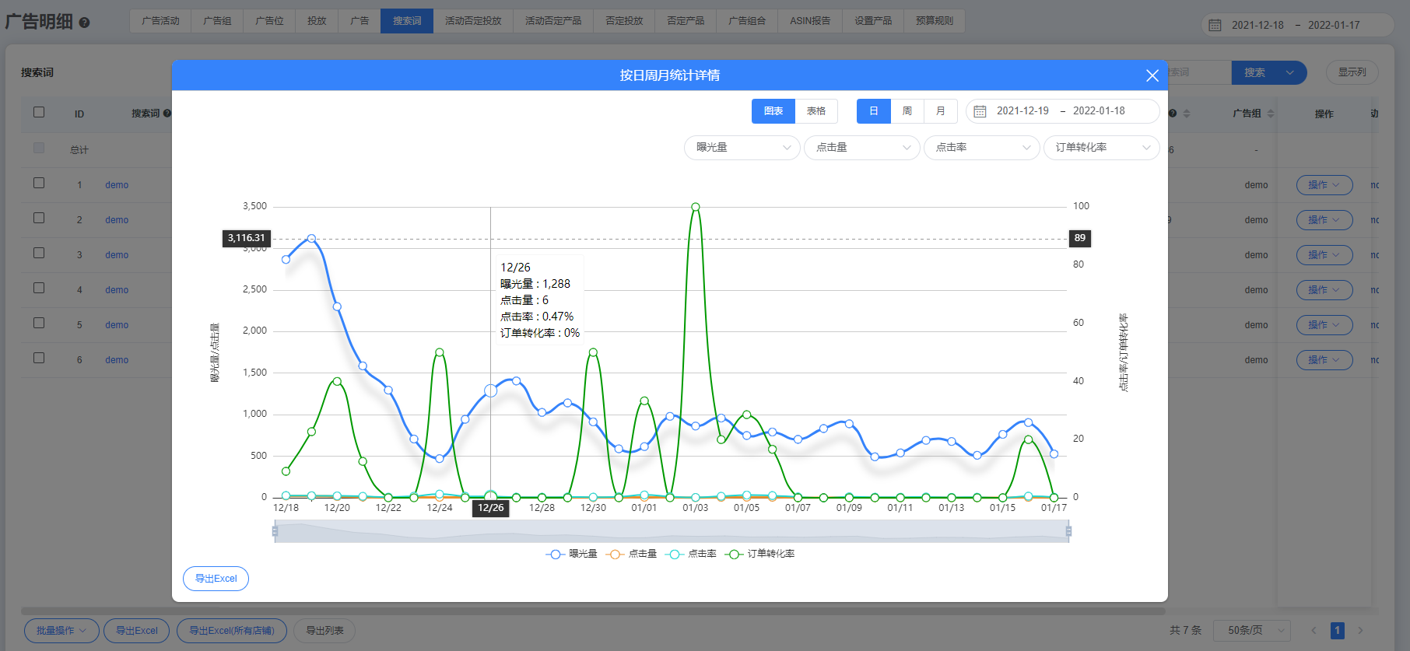Open the 曝光量 metric dropdown

742,148
